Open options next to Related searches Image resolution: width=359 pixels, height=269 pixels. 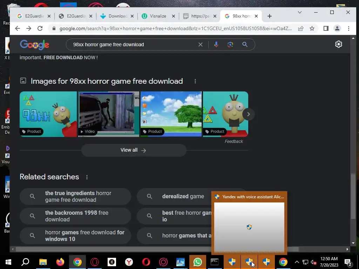pyautogui.click(x=87, y=177)
